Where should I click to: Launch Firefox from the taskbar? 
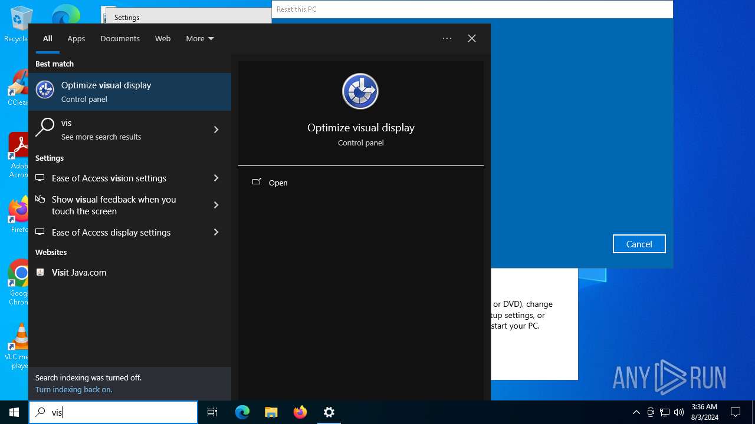(300, 412)
